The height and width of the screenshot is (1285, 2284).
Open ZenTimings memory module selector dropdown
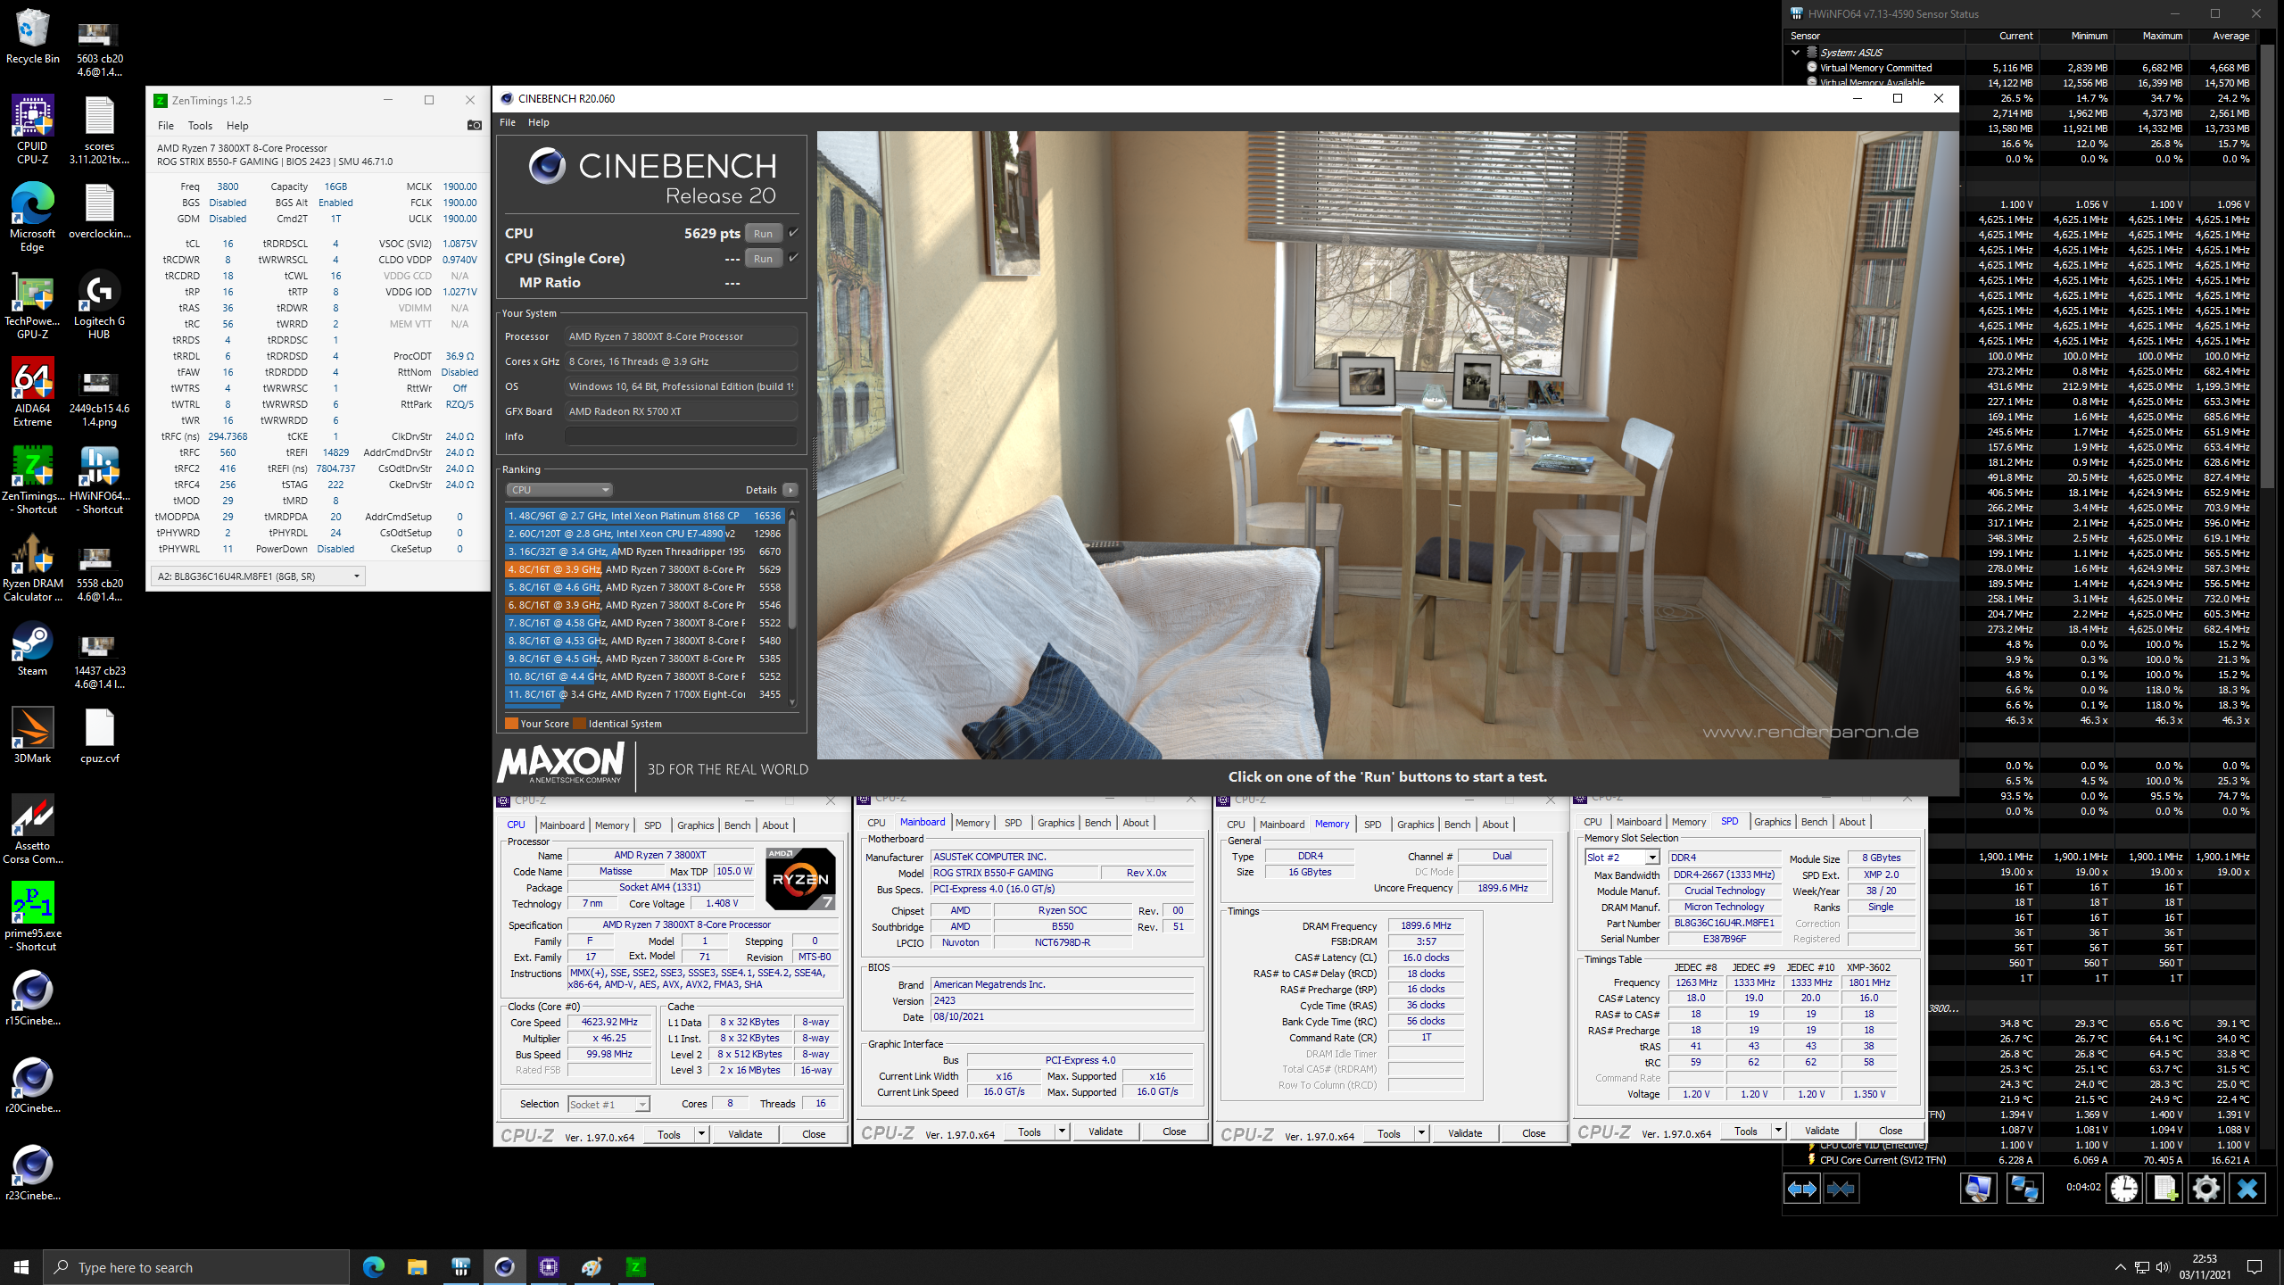(x=258, y=576)
